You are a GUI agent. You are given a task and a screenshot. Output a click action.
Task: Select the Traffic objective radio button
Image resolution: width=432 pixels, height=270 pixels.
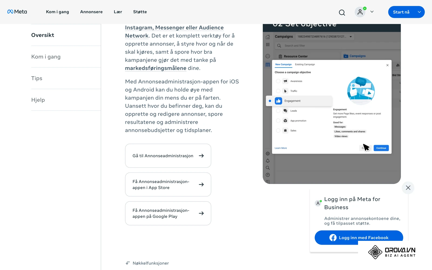tap(278, 91)
